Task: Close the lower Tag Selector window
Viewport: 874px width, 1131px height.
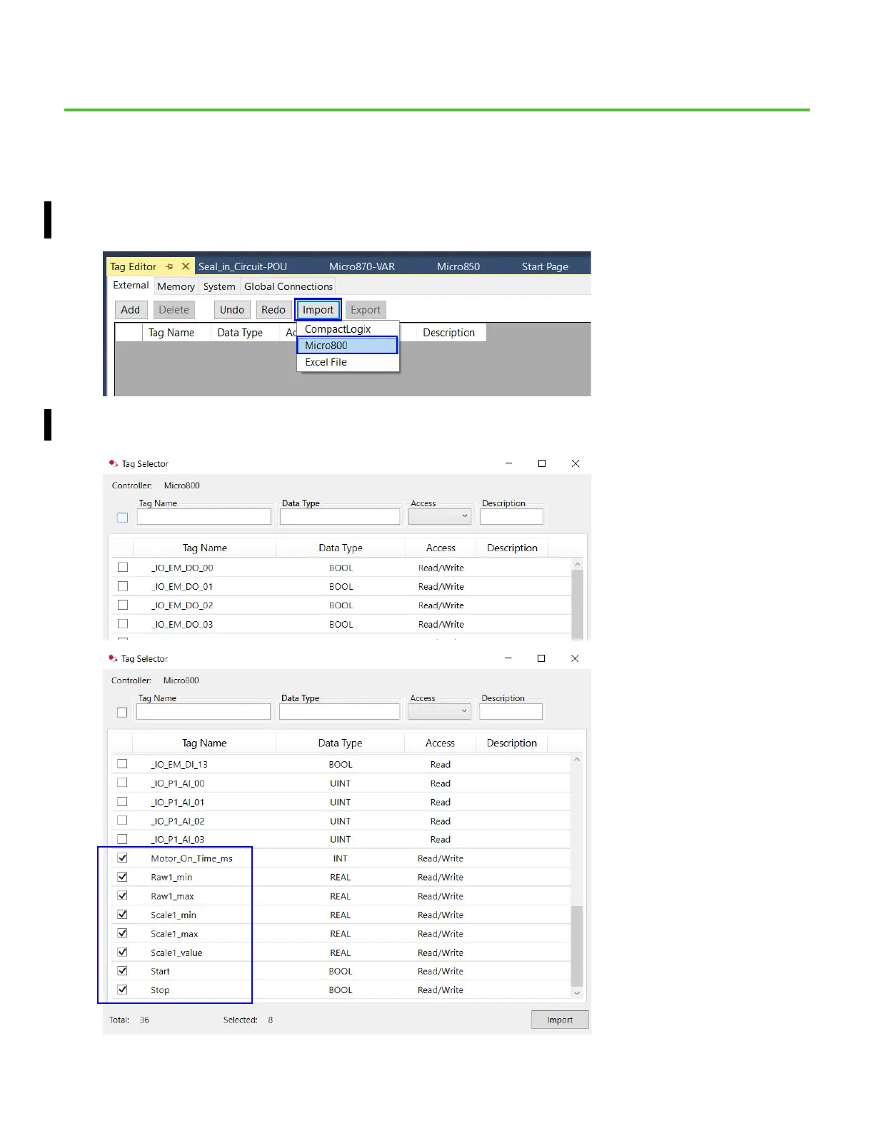Action: 575,658
